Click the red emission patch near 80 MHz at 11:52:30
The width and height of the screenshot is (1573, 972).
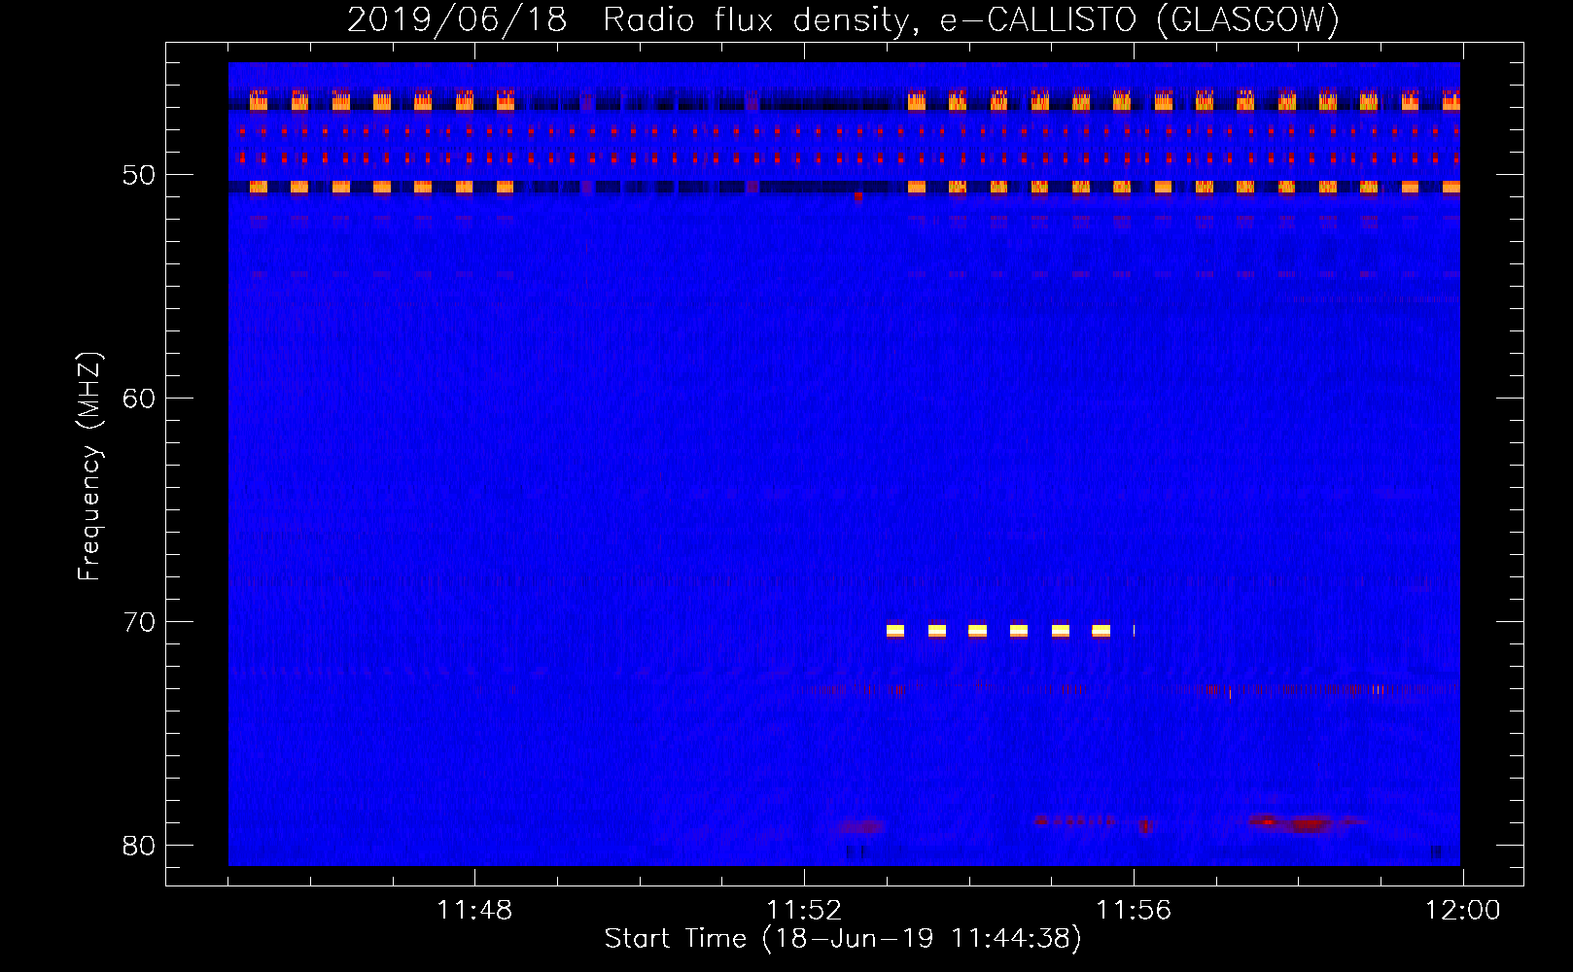pos(861,826)
